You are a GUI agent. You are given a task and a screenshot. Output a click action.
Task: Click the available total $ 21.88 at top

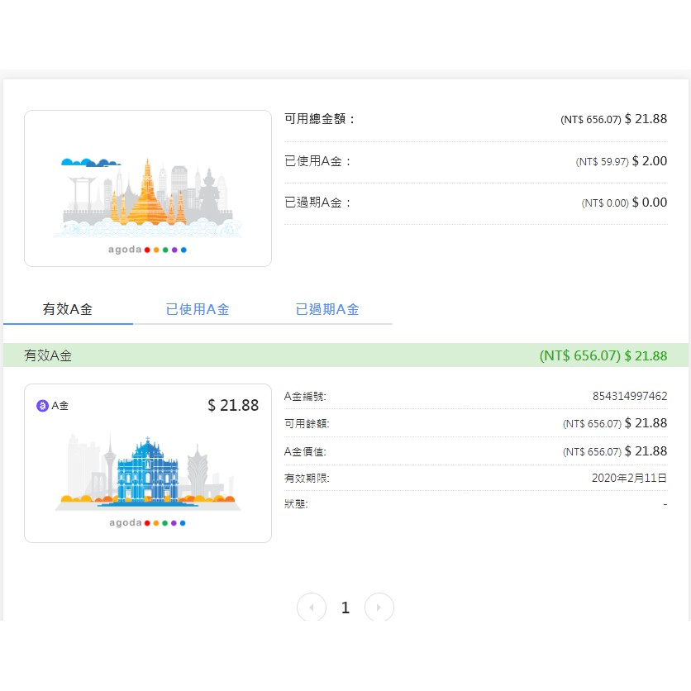coord(646,118)
